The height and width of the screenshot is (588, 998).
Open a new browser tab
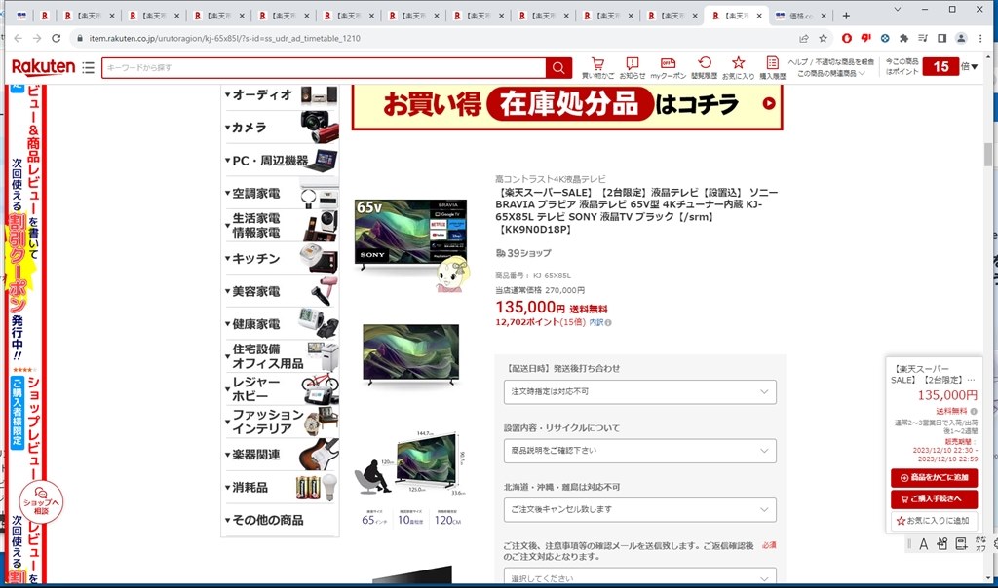pyautogui.click(x=846, y=16)
